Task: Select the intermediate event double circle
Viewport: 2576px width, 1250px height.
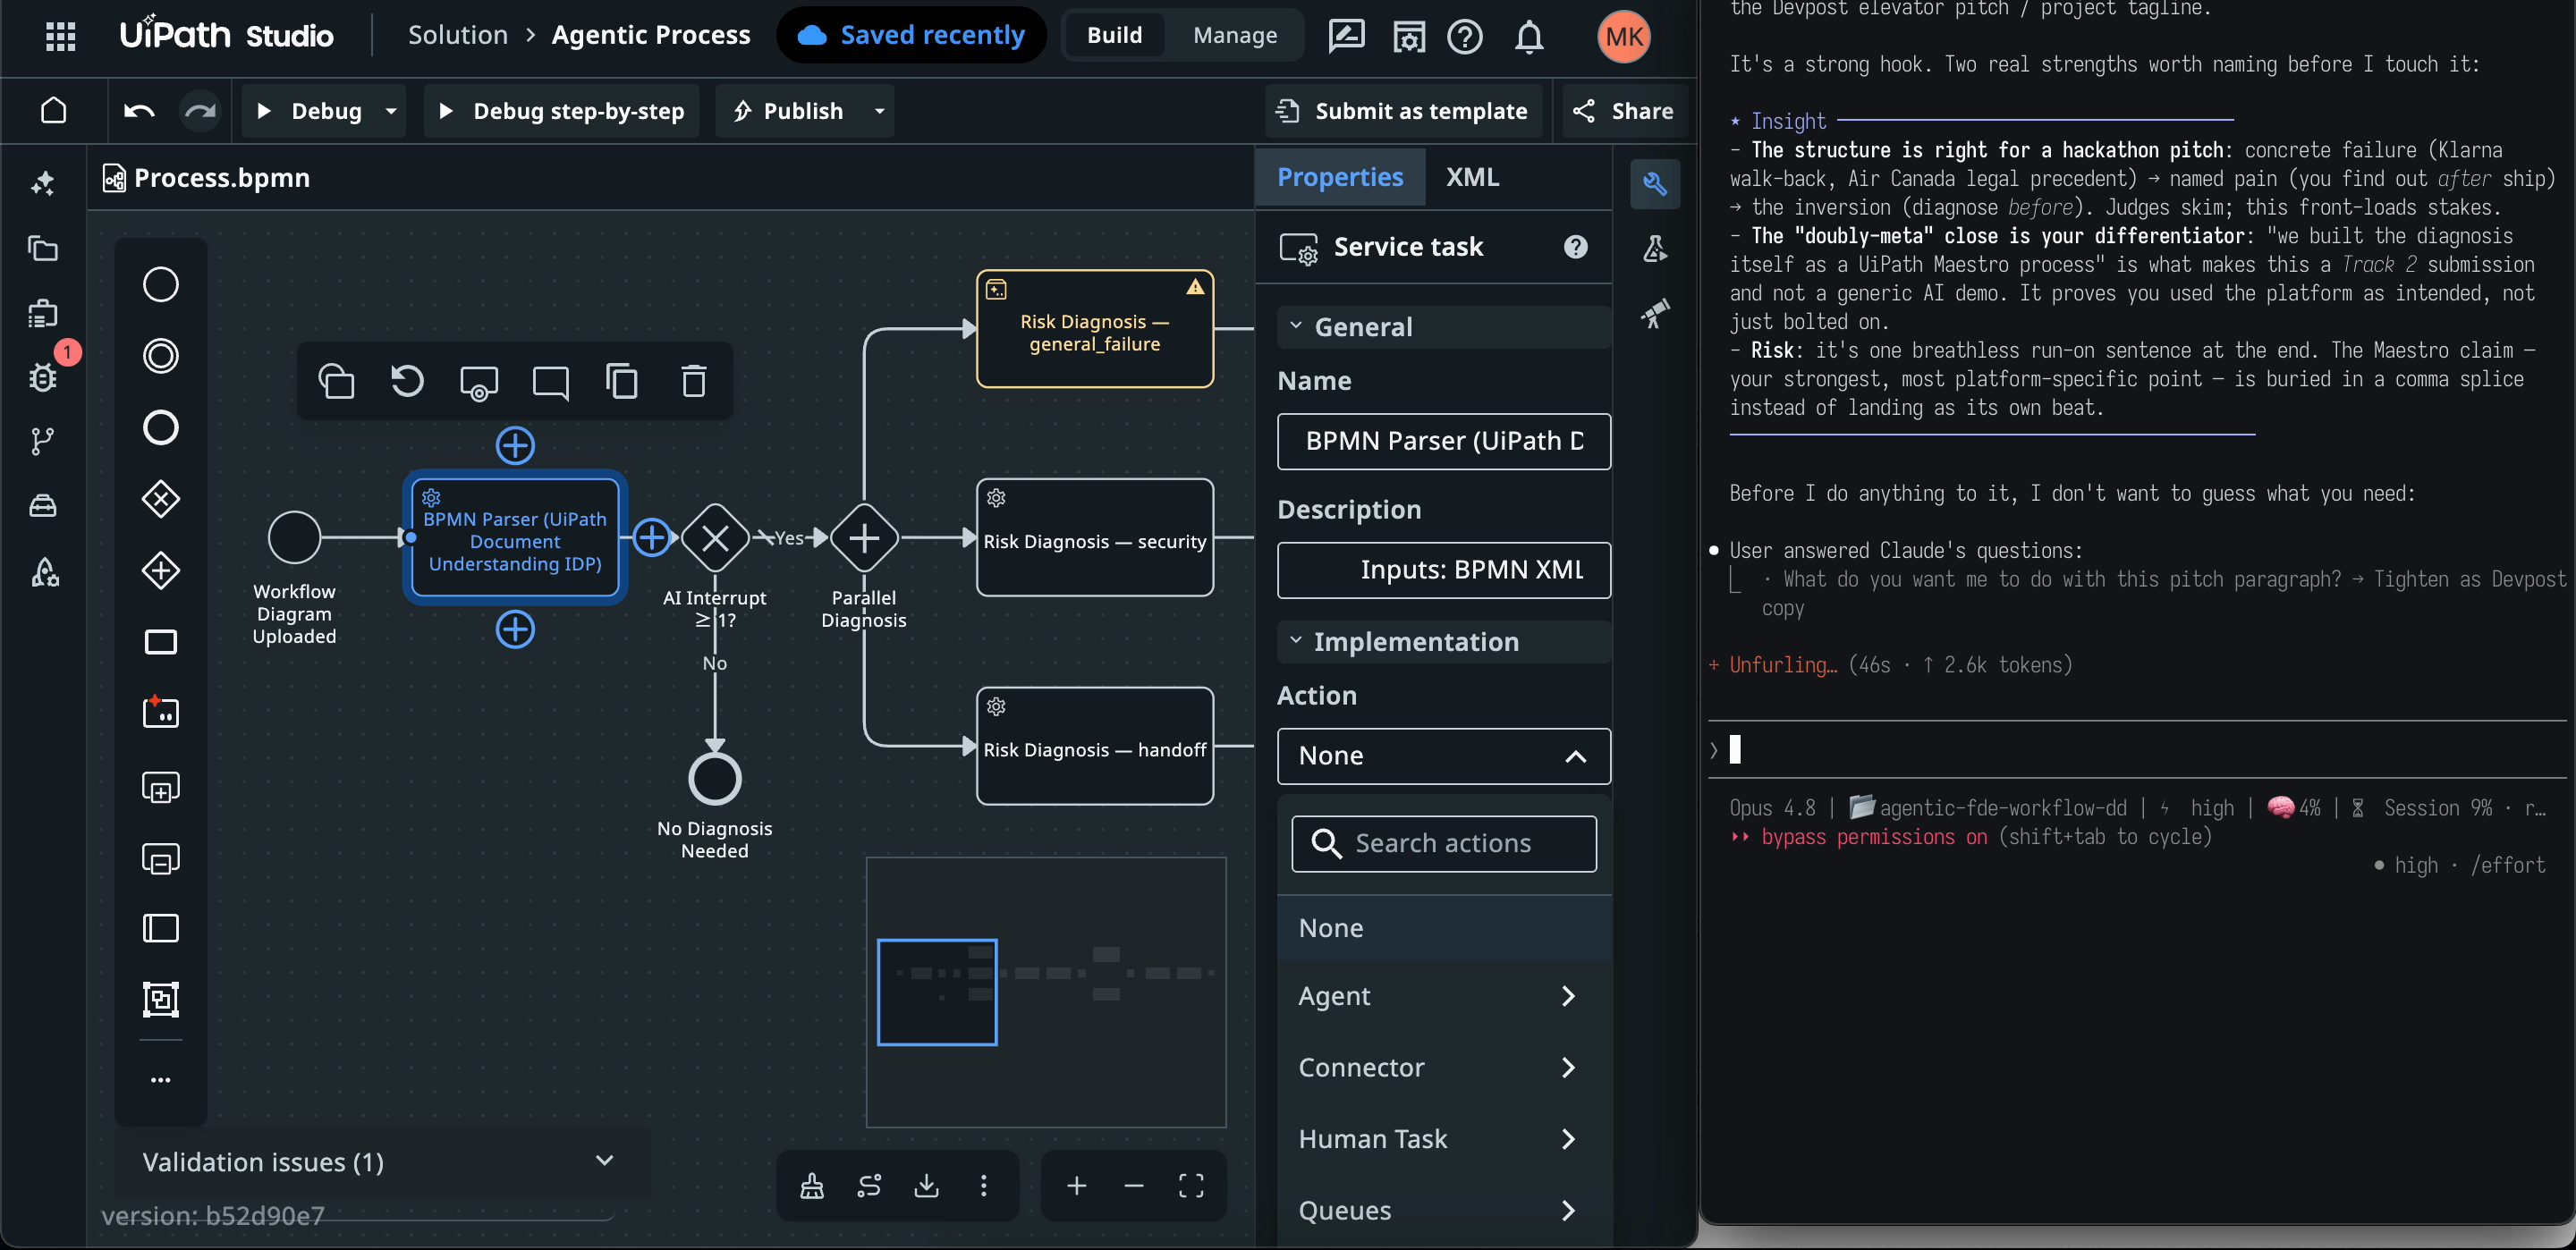Action: pyautogui.click(x=161, y=355)
